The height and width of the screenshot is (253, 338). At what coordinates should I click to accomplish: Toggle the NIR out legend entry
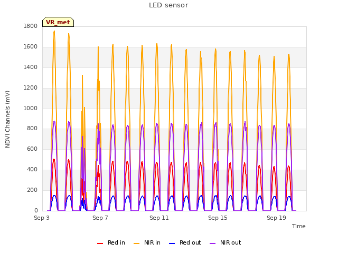[x=226, y=242]
